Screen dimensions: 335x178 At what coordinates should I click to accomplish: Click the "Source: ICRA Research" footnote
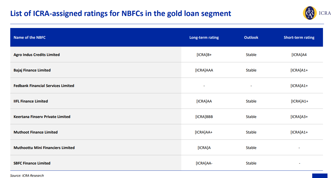27,175
